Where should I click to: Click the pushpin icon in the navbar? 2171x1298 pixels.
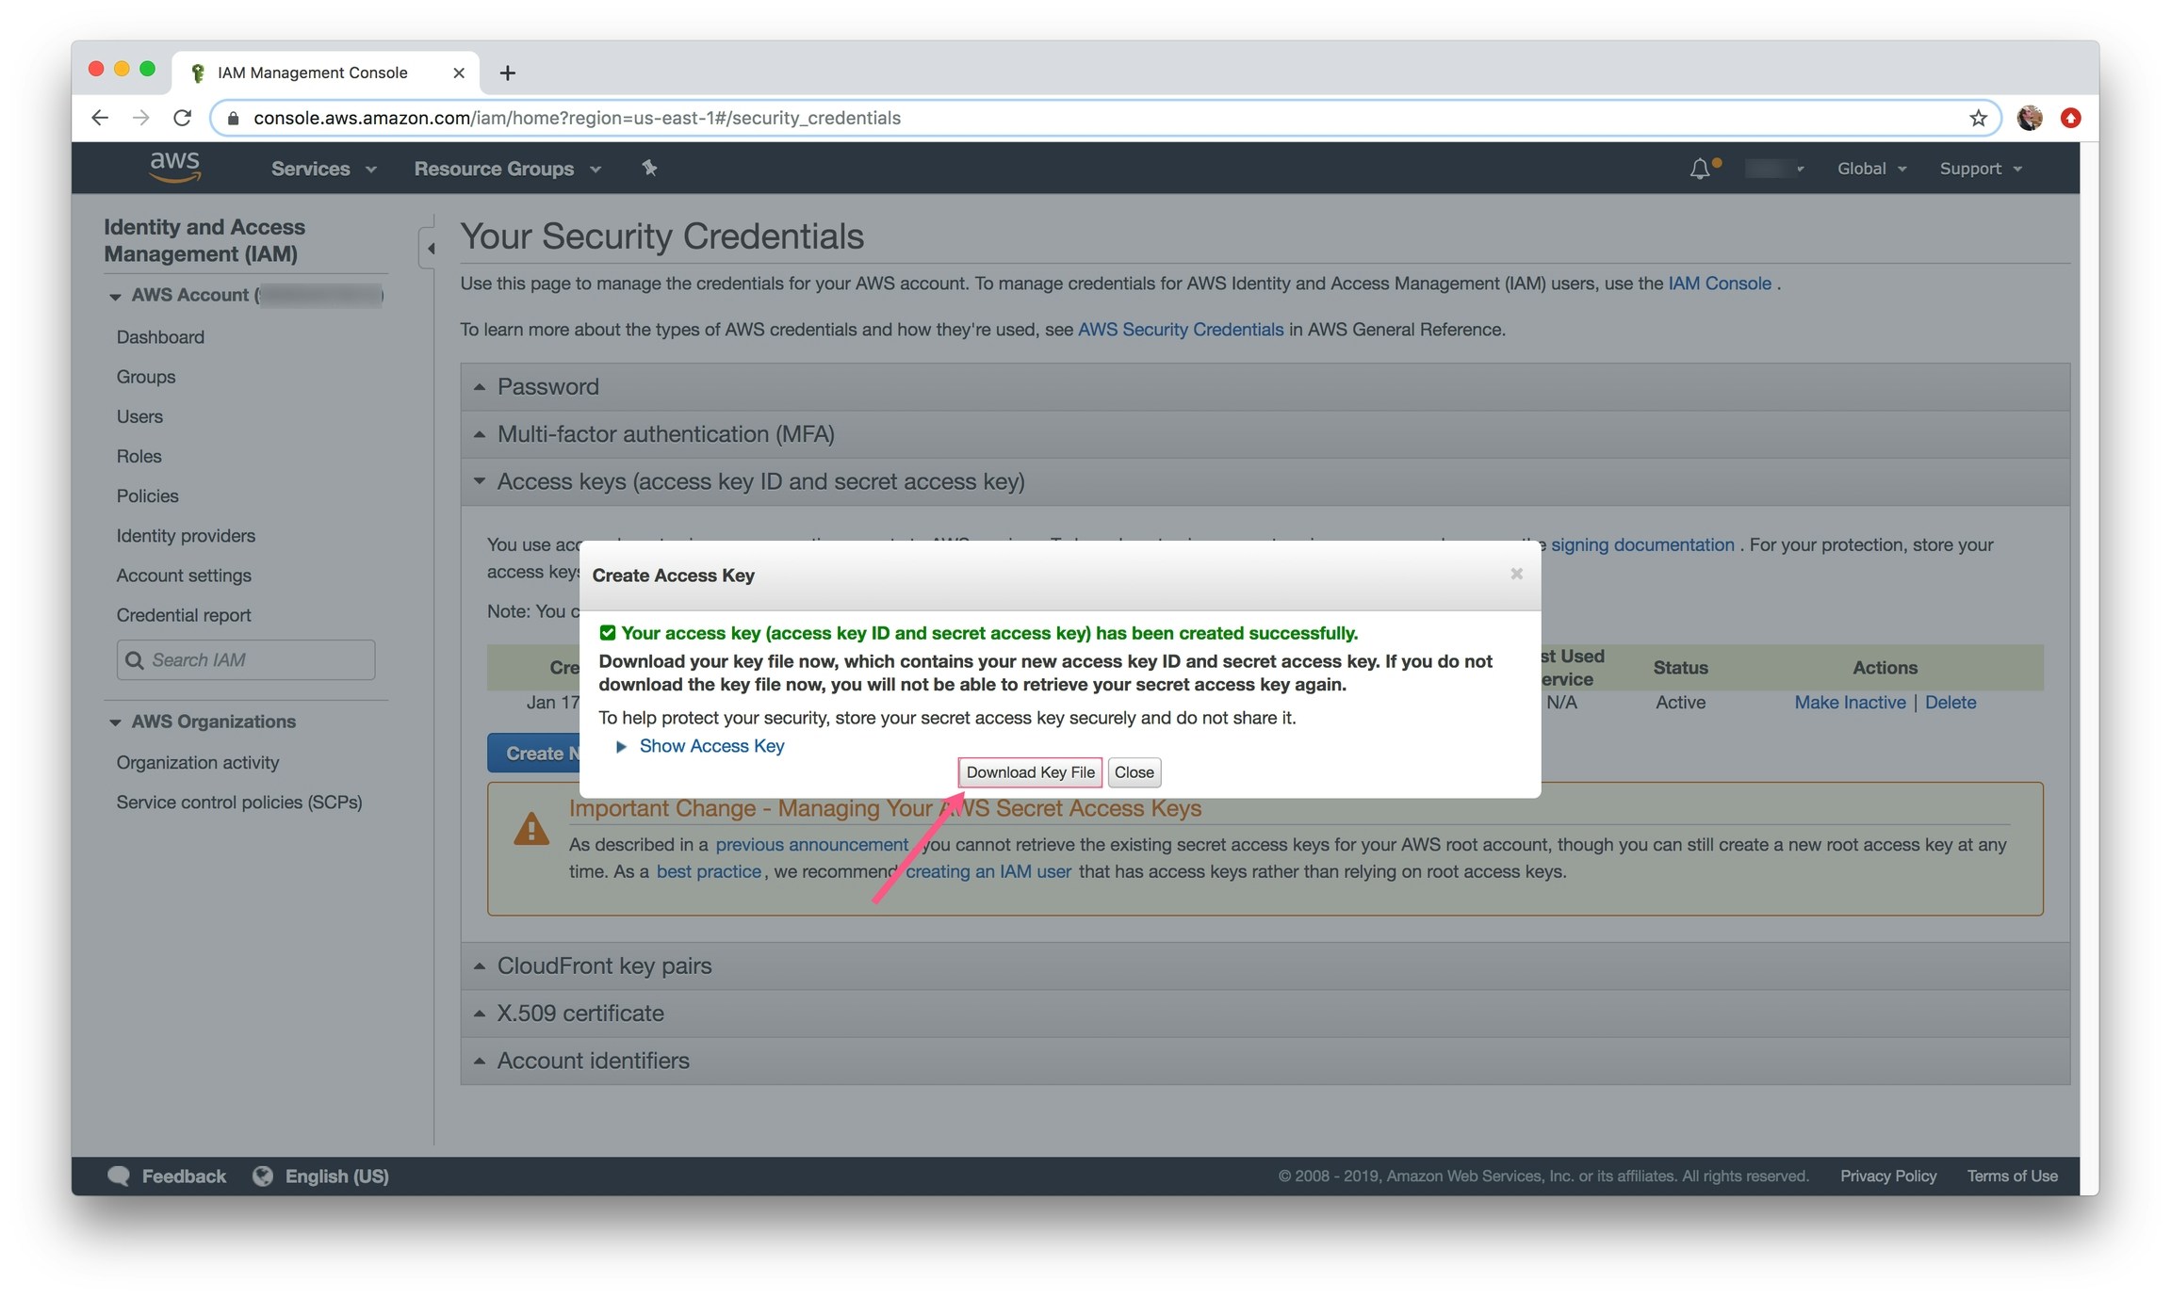pyautogui.click(x=649, y=168)
